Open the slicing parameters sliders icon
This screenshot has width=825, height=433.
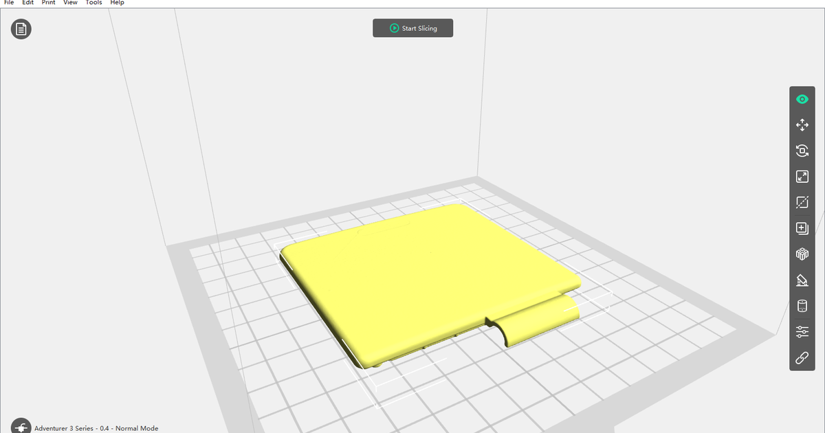[x=802, y=332]
